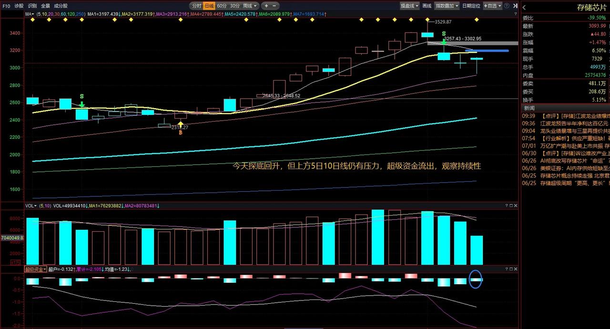
Task: Select the 总手 value 4993万
Action: tap(598, 67)
